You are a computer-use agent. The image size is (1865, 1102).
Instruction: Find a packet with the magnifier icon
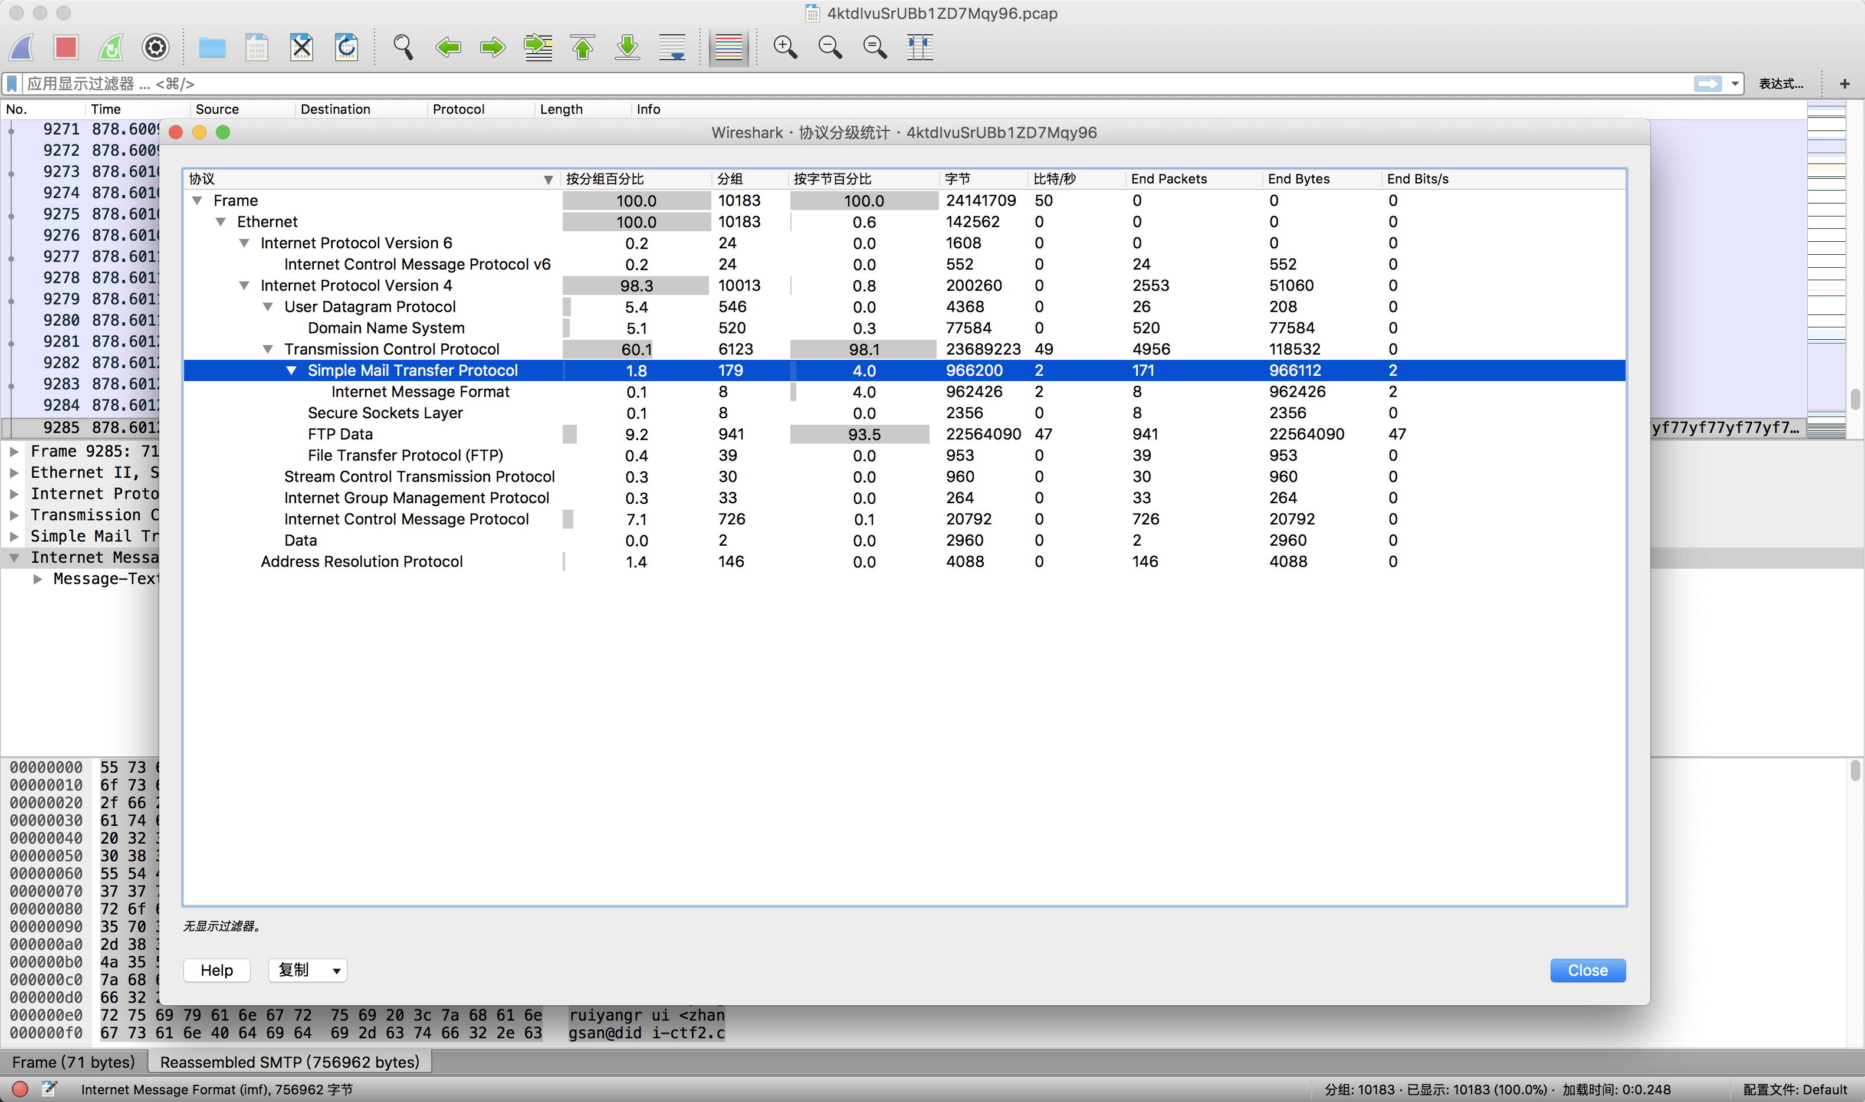[x=403, y=48]
